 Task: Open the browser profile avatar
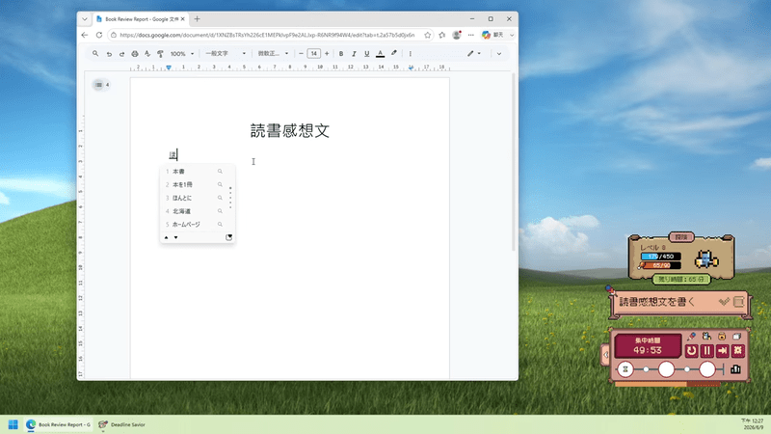pyautogui.click(x=457, y=35)
